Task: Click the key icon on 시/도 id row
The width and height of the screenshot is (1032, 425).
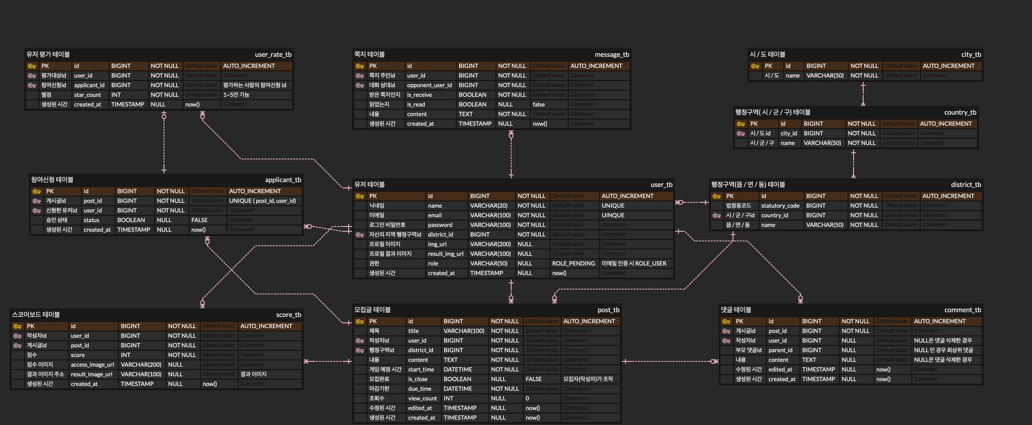Action: point(741,133)
